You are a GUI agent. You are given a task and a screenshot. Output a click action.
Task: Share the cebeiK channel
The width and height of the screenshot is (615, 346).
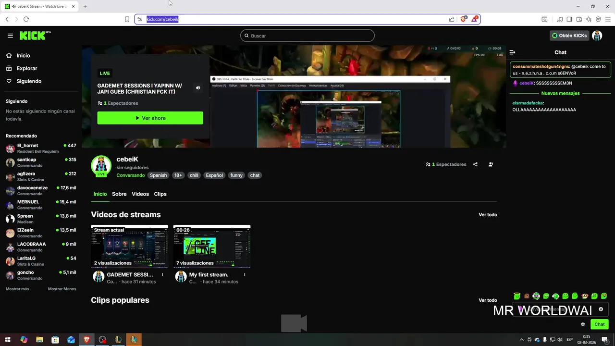475,164
